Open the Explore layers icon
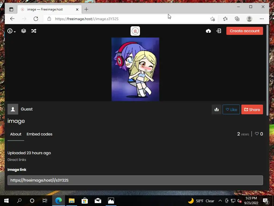 [24, 31]
